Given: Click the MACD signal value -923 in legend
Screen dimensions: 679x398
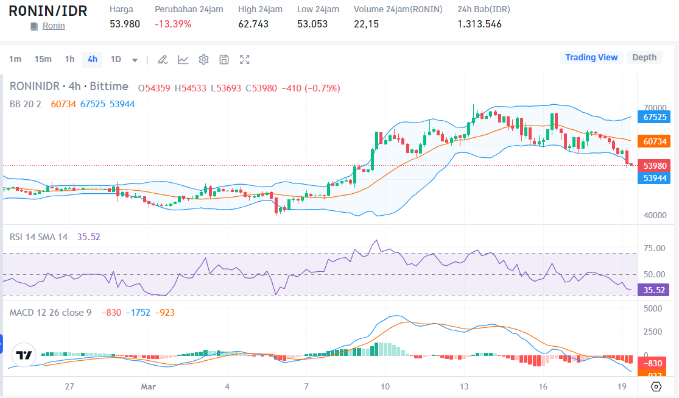Looking at the screenshot, I should [x=164, y=313].
